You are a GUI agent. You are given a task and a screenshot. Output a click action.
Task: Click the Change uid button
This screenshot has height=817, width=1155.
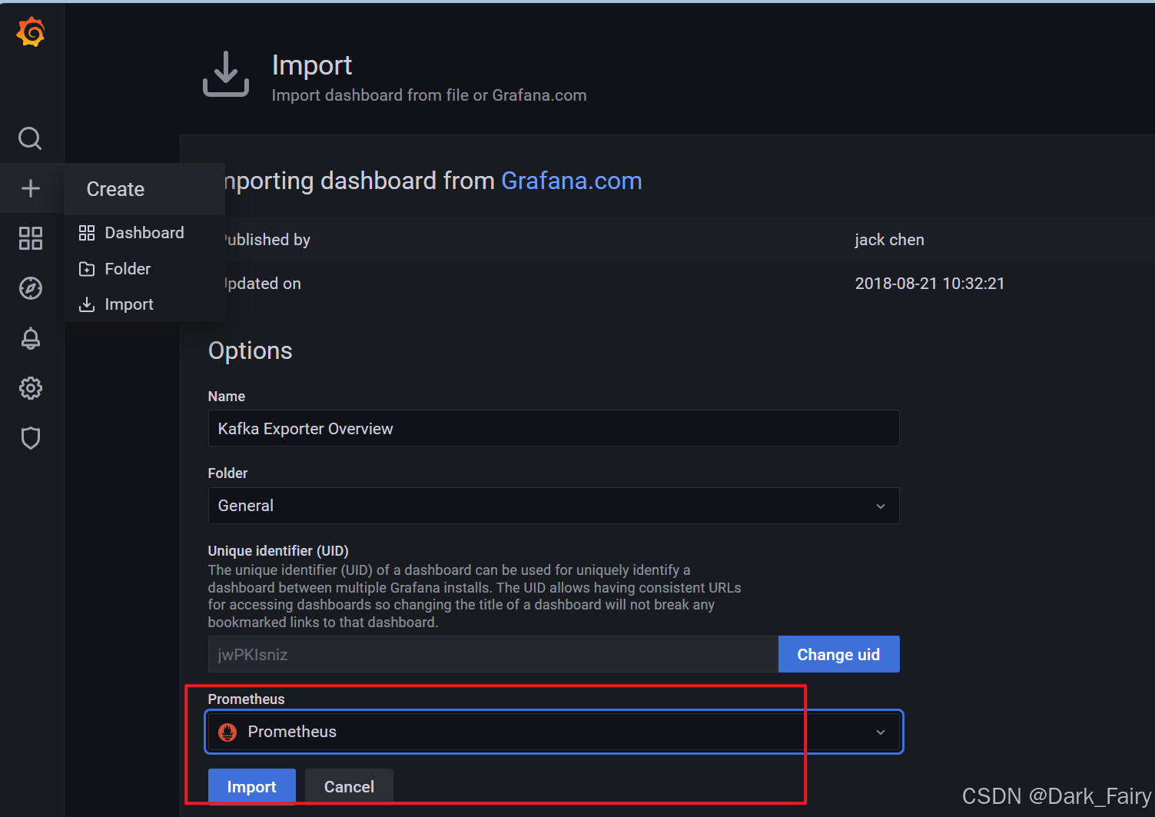[838, 654]
